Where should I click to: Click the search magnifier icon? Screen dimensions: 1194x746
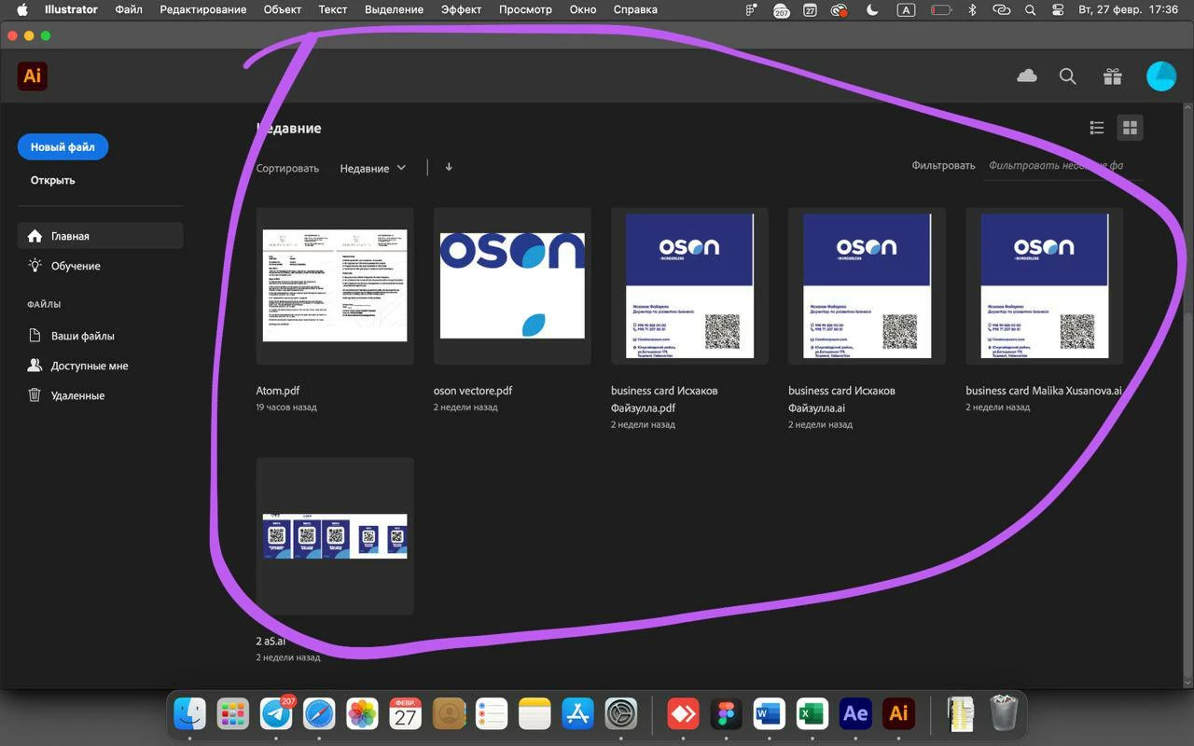coord(1068,76)
